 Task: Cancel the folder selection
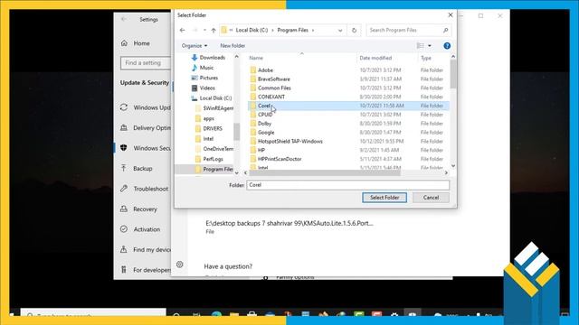point(431,198)
